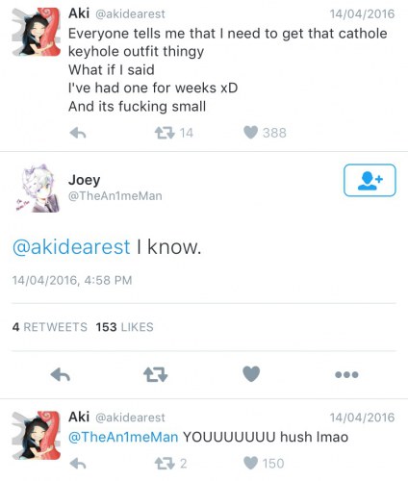
Task: Open the more options ellipsis menu
Action: click(x=346, y=374)
